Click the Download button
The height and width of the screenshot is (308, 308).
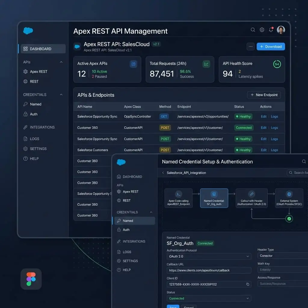(271, 47)
